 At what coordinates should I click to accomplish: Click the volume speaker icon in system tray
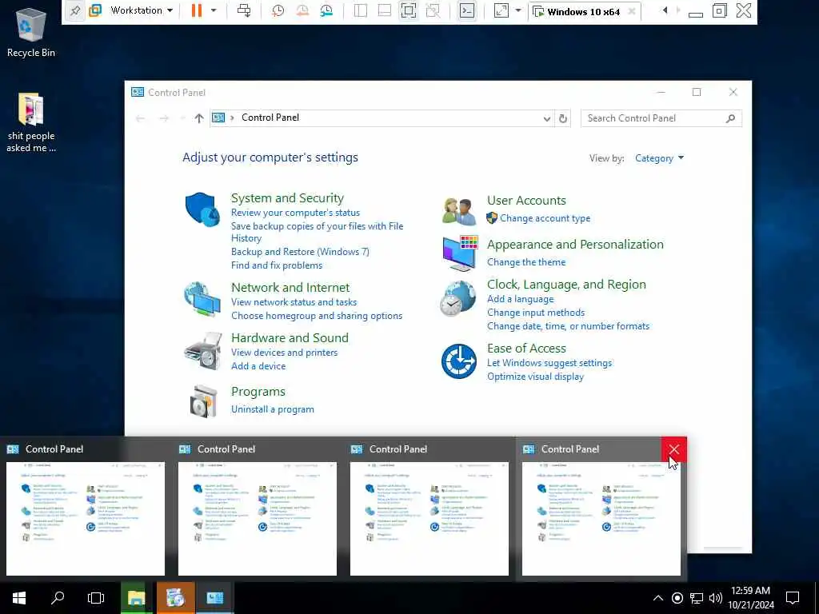pyautogui.click(x=716, y=598)
